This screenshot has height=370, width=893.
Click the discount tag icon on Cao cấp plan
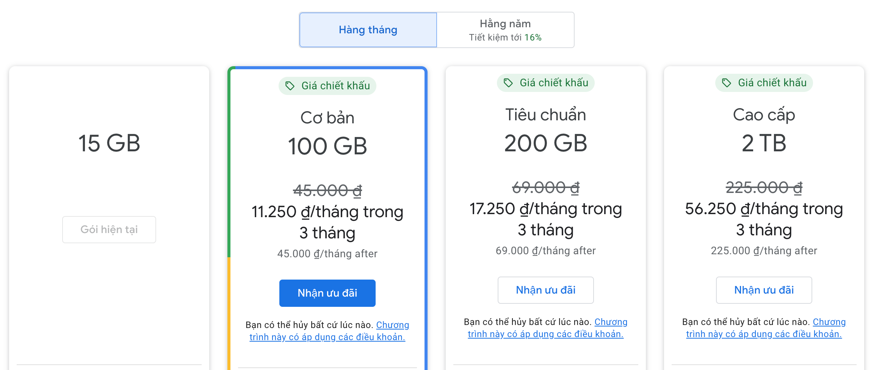click(x=727, y=83)
